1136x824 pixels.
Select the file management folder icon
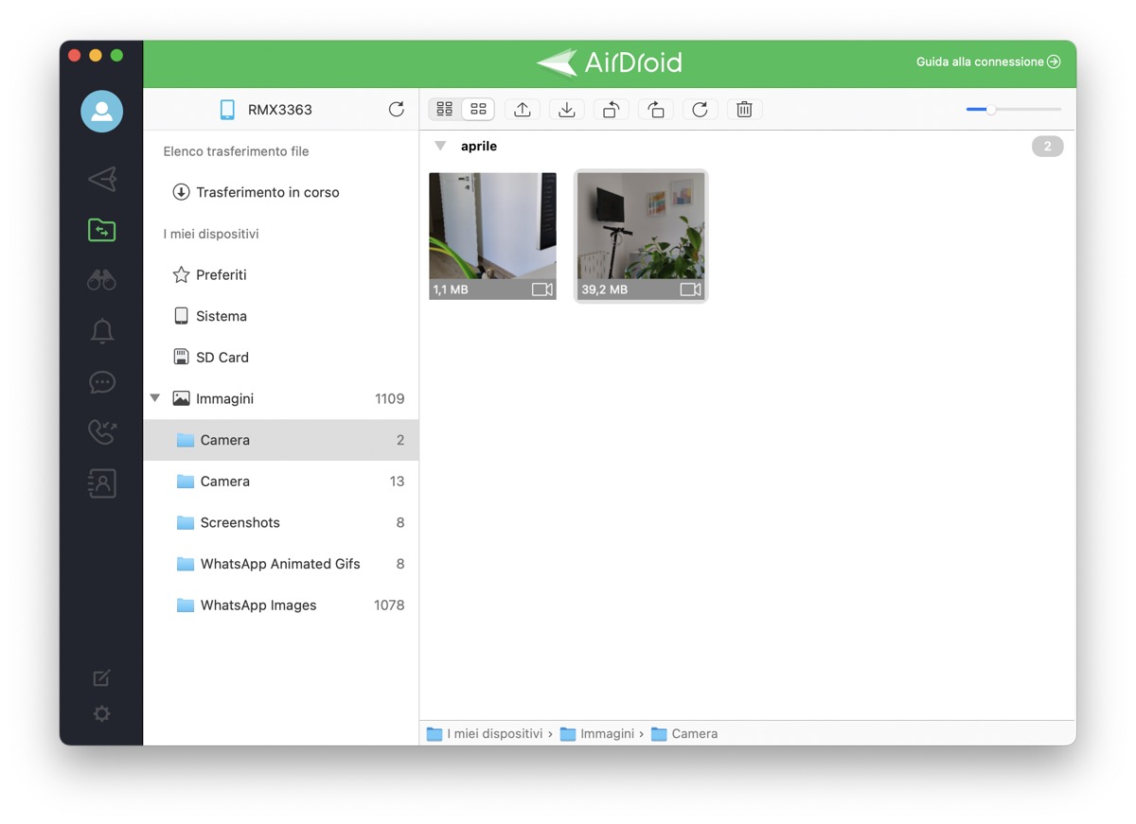point(101,230)
